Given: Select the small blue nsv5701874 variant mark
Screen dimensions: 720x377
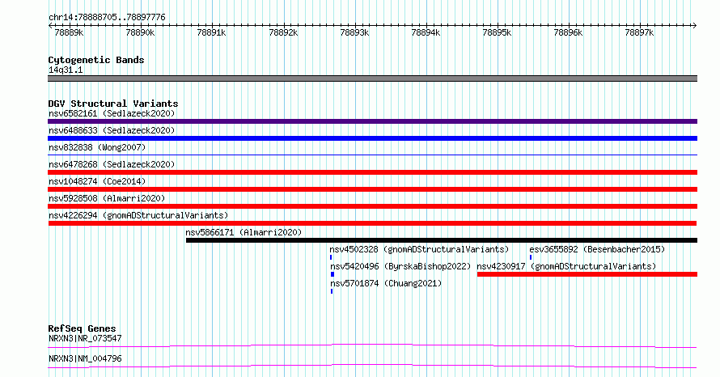Looking at the screenshot, I should 332,291.
